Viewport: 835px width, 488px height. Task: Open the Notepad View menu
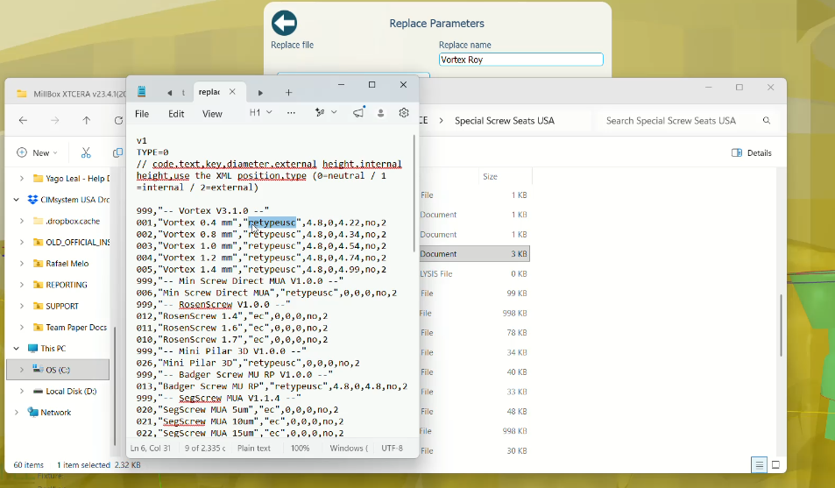pyautogui.click(x=212, y=114)
